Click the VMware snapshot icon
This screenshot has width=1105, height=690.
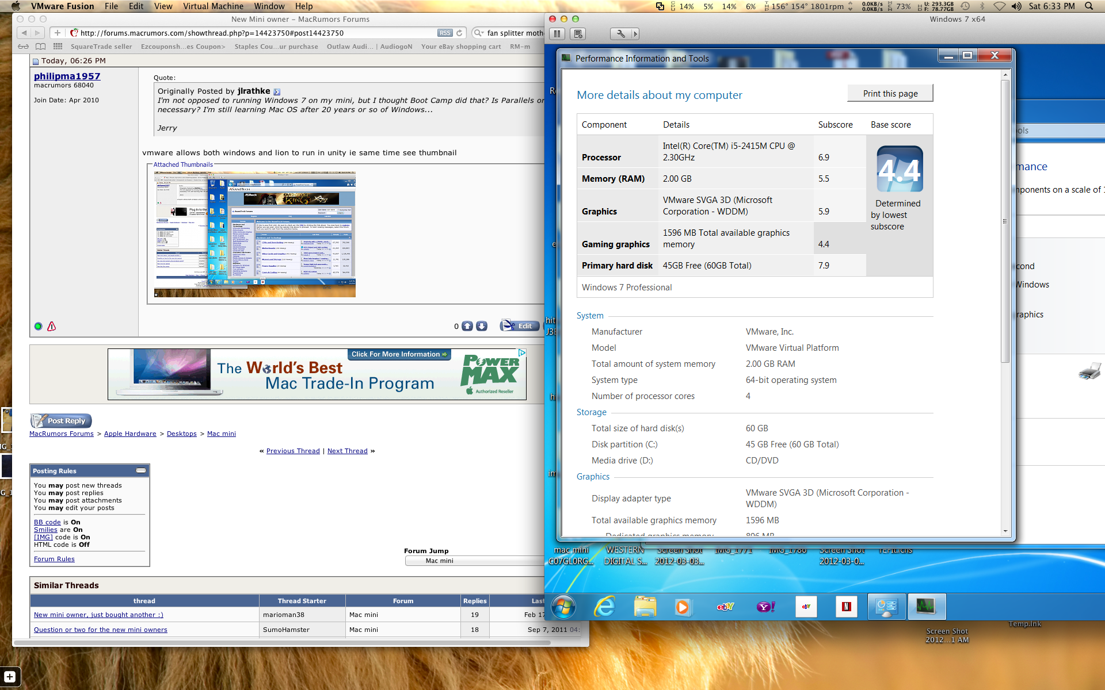[x=578, y=34]
